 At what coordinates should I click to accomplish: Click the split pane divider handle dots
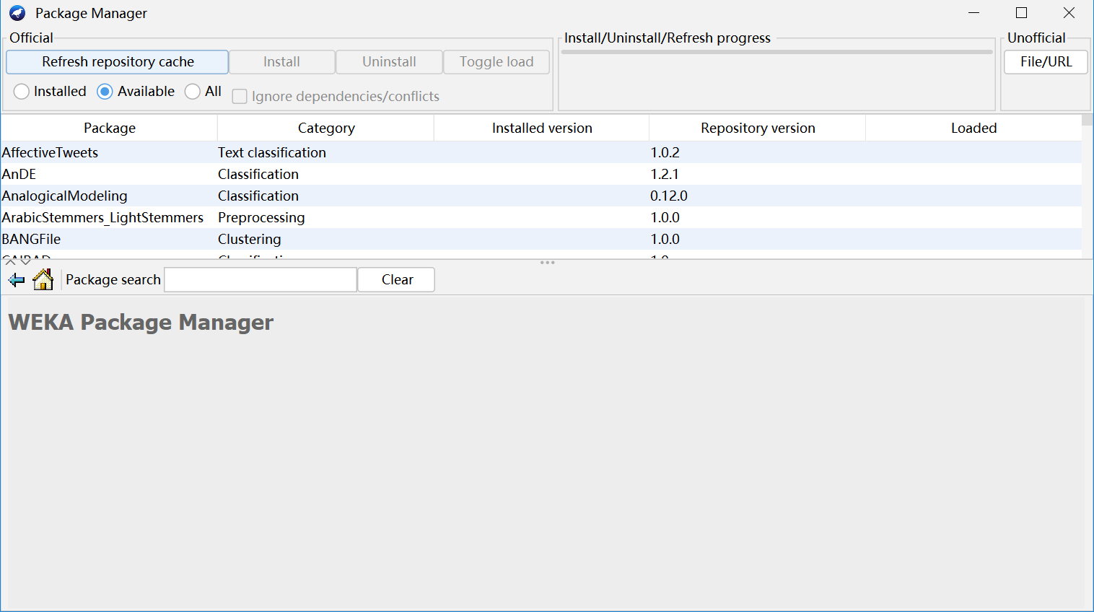tap(547, 263)
